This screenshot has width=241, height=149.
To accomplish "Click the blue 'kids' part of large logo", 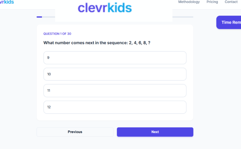I will click(x=119, y=8).
